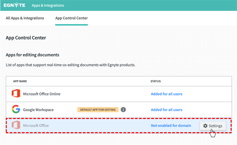237x145 pixels.
Task: Click Microsoft Office Online's Added for all users
Action: [167, 94]
